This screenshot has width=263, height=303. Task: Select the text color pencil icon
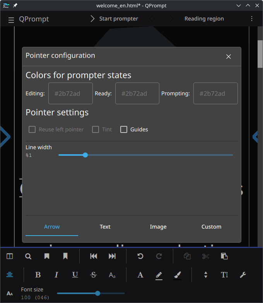[159, 275]
